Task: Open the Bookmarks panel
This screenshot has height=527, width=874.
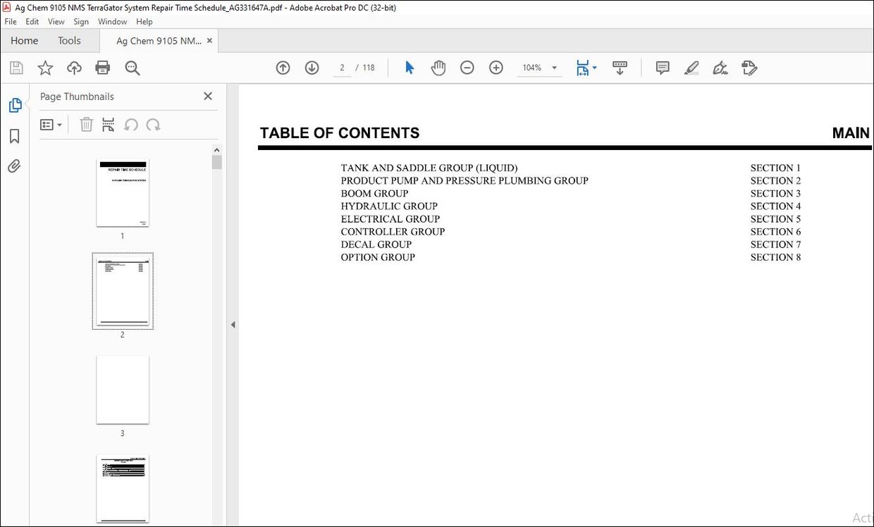Action: 15,135
